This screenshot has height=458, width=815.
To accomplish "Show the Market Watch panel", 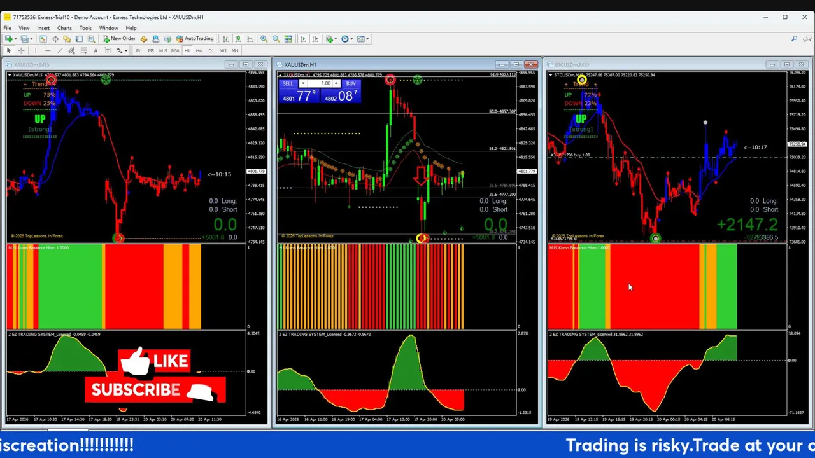I will click(43, 39).
